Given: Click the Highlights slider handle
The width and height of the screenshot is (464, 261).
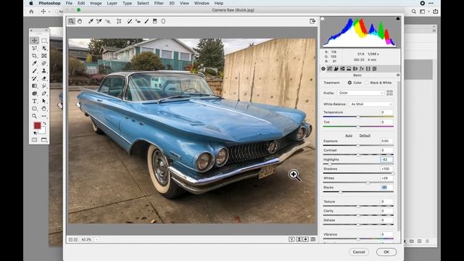Looking at the screenshot, I should pyautogui.click(x=329, y=164).
